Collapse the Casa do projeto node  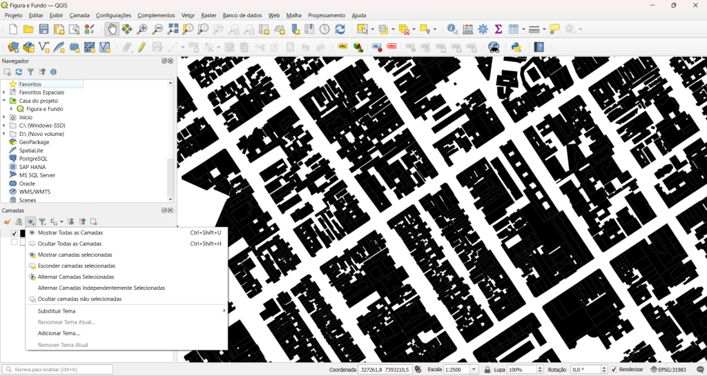(x=4, y=101)
